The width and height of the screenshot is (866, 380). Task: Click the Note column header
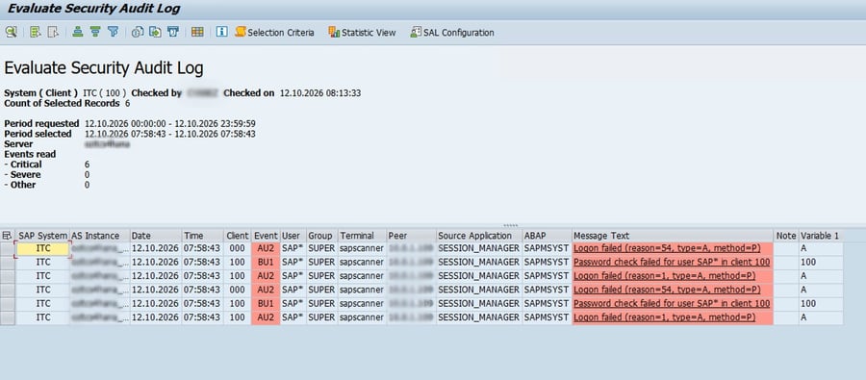tap(786, 236)
